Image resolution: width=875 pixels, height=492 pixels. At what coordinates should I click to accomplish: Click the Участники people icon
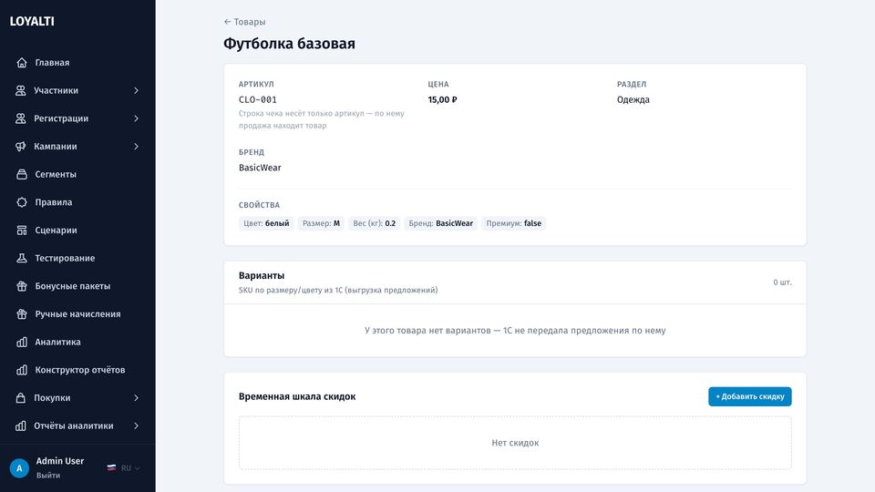click(x=21, y=90)
